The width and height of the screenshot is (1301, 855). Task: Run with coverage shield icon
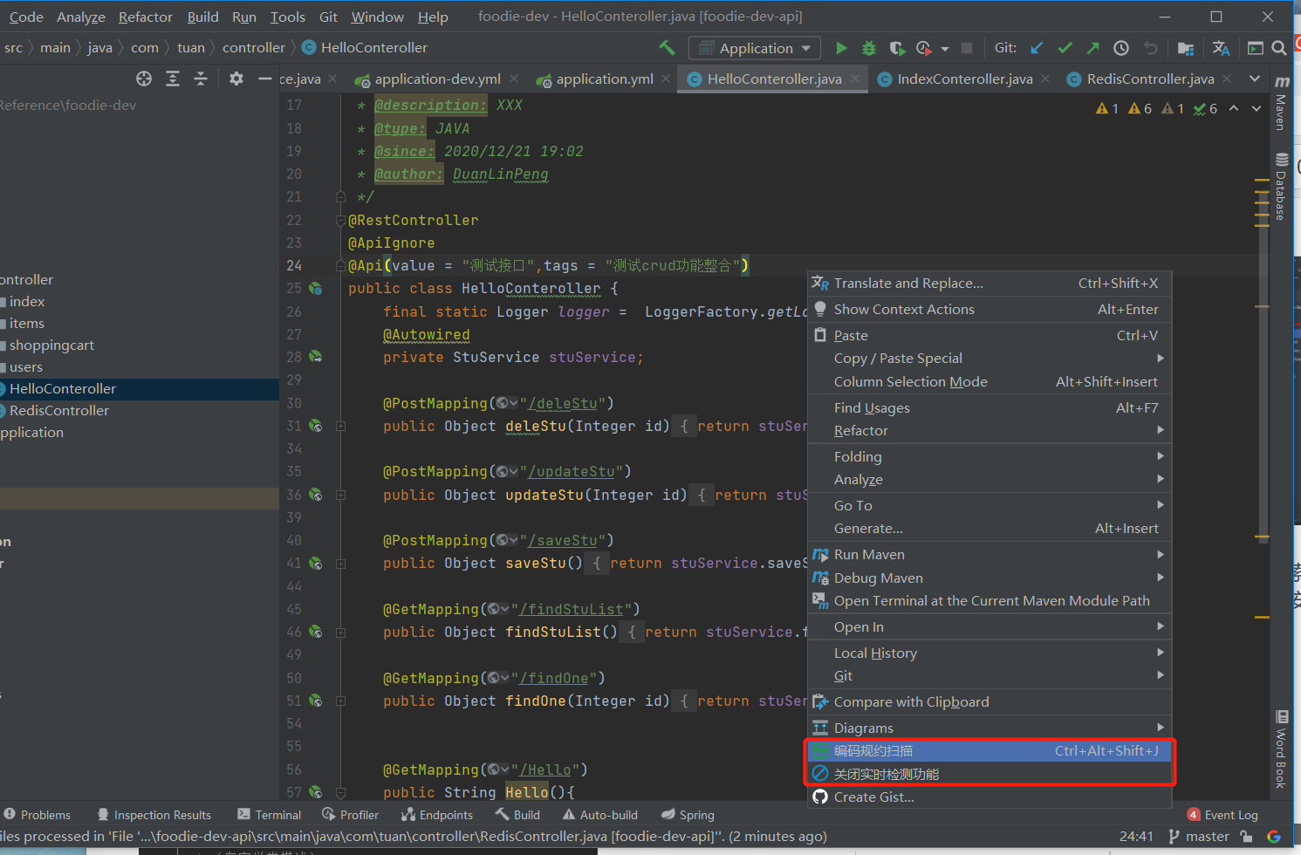897,48
